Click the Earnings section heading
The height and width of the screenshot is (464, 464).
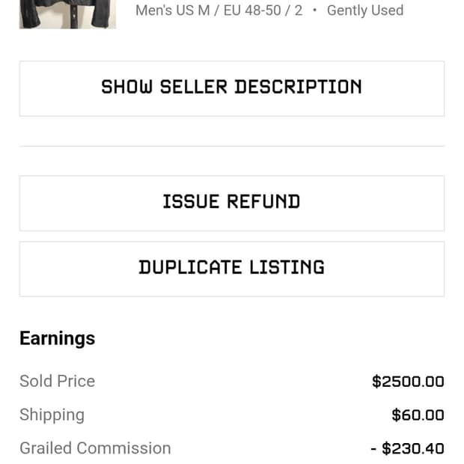point(57,338)
